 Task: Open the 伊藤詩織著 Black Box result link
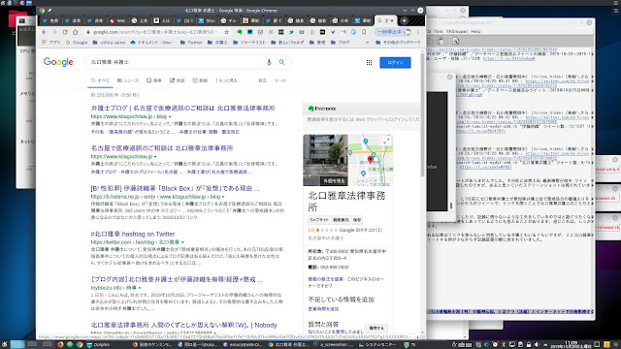pos(175,188)
